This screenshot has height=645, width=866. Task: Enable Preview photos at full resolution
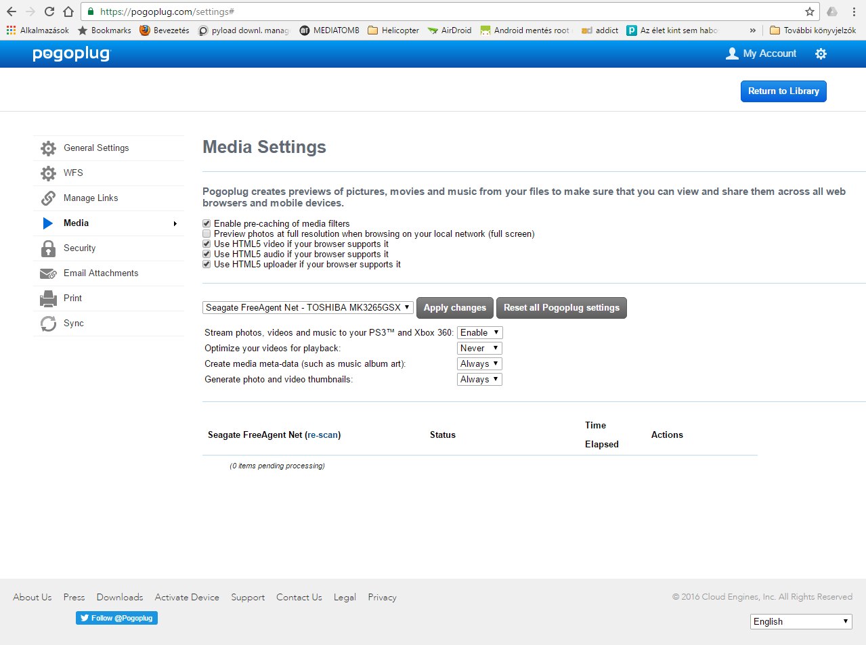(207, 233)
